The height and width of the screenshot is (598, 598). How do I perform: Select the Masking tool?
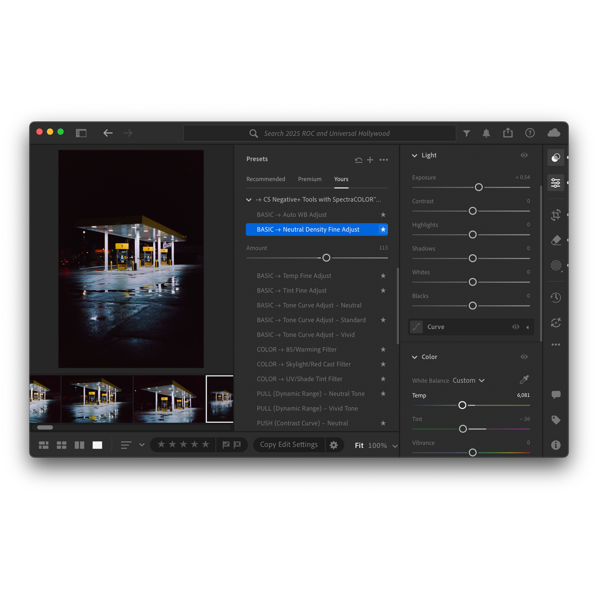(556, 265)
